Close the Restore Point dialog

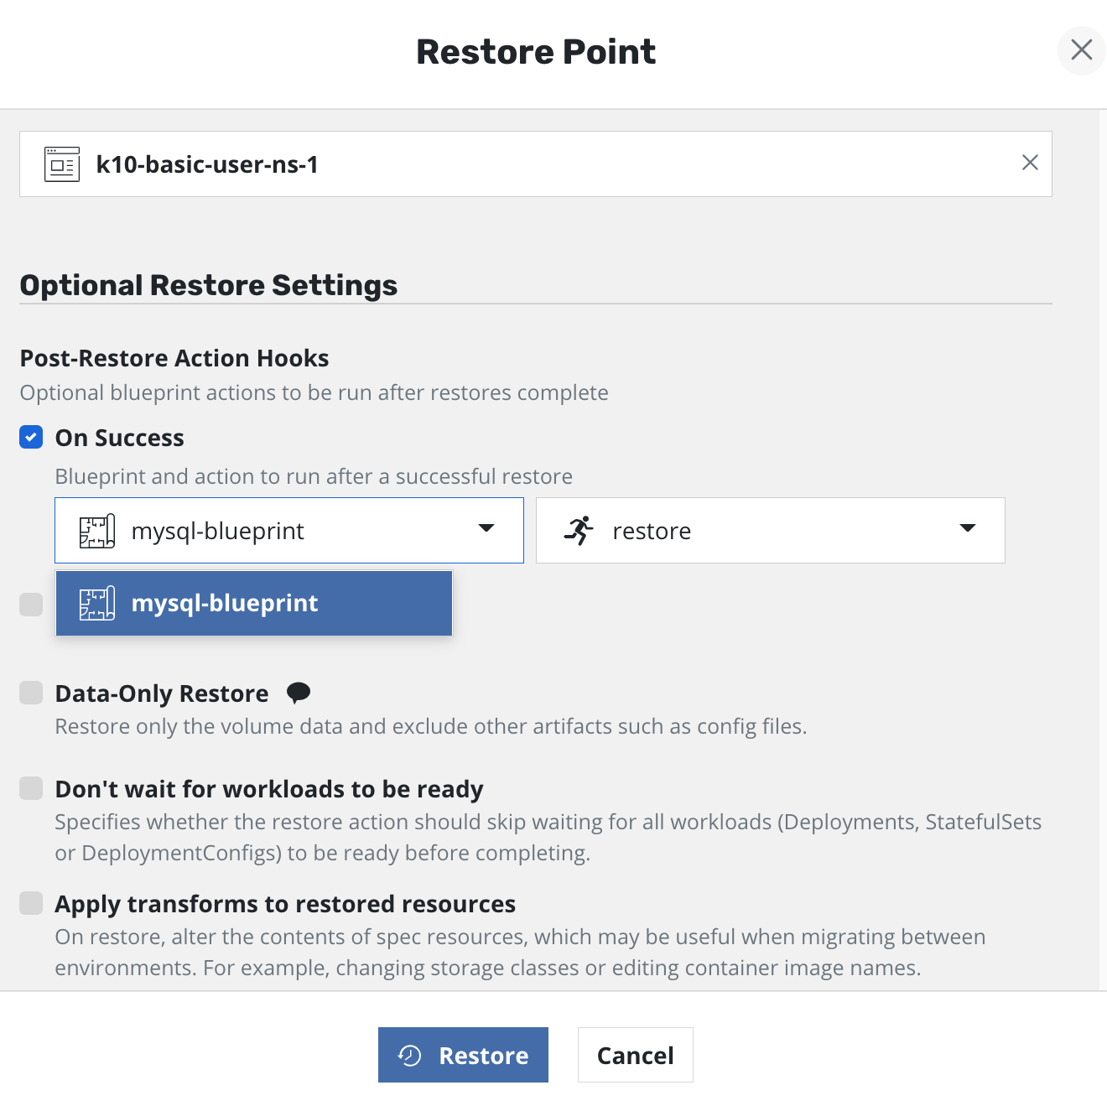1081,50
